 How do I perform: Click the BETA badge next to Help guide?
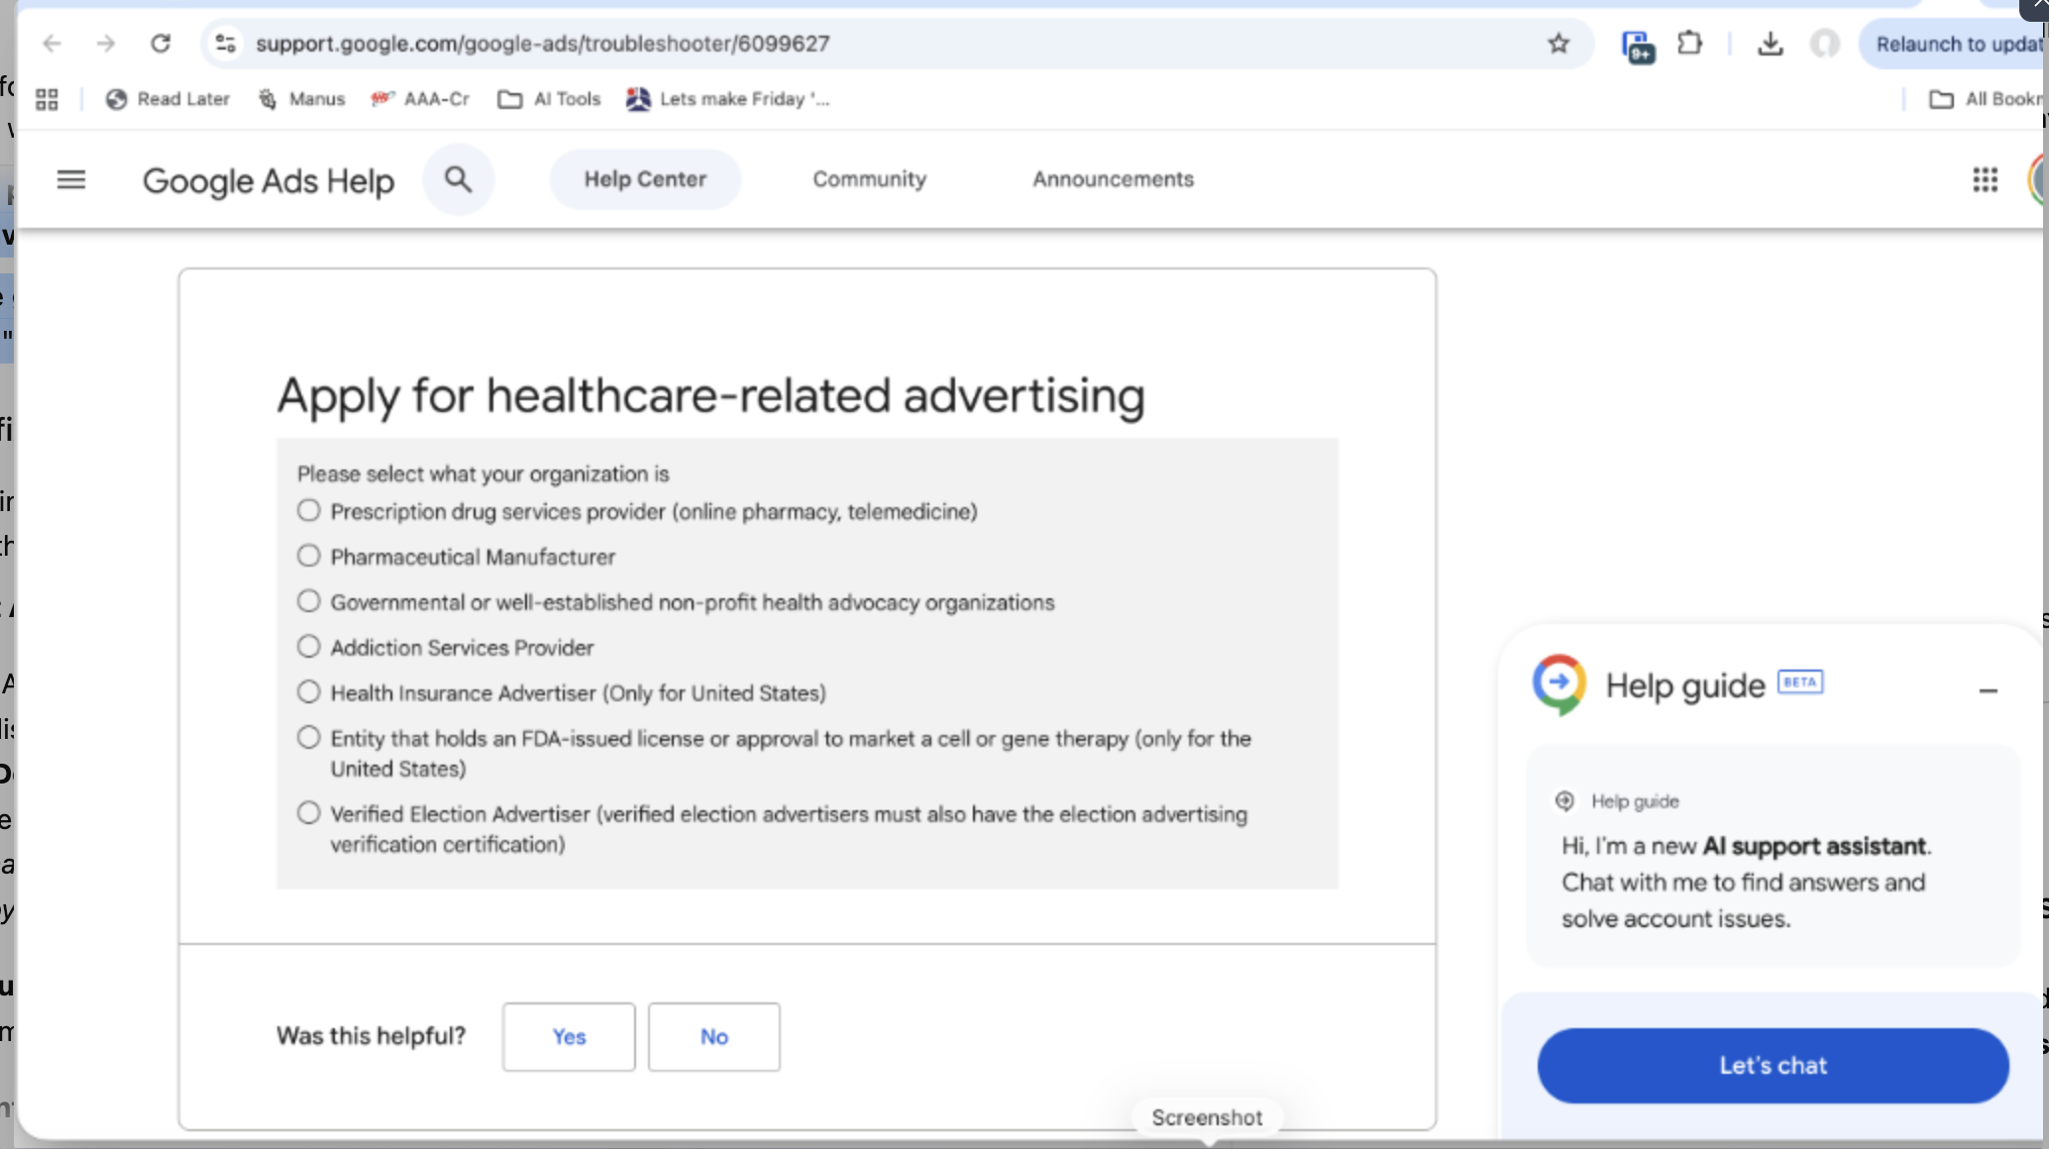point(1800,682)
